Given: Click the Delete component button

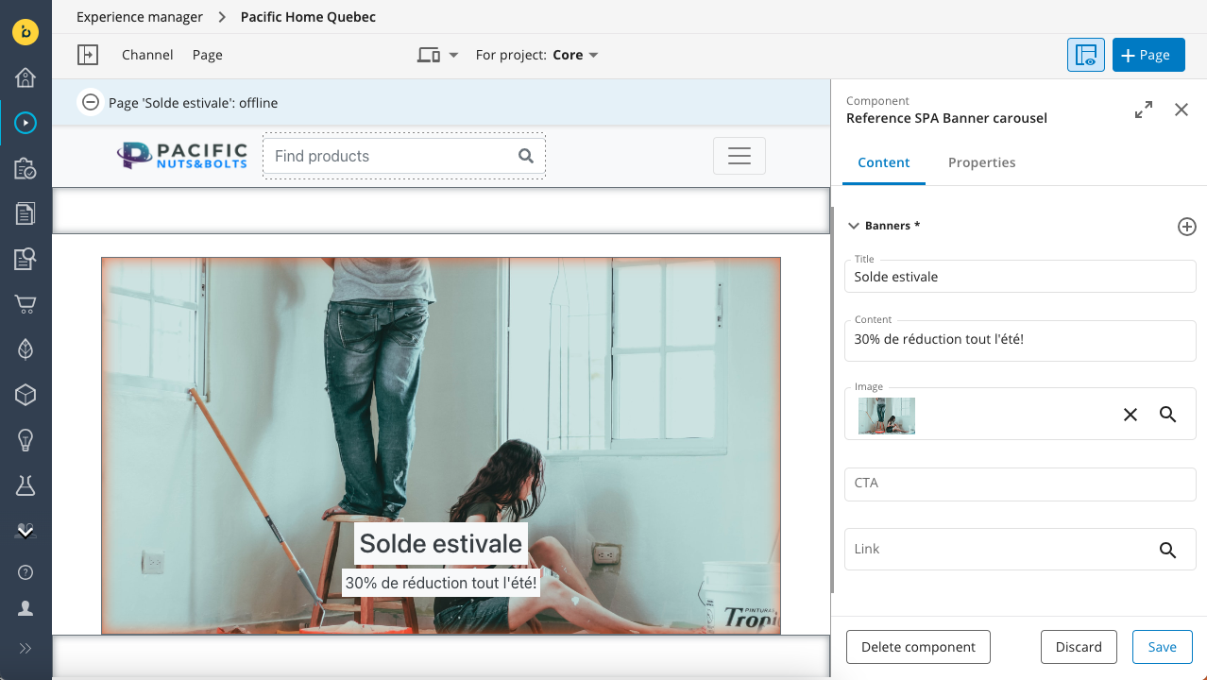Looking at the screenshot, I should (918, 647).
